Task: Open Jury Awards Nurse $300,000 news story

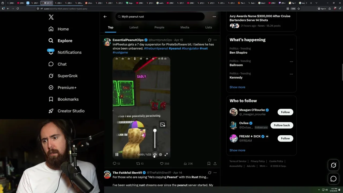Action: [260, 18]
